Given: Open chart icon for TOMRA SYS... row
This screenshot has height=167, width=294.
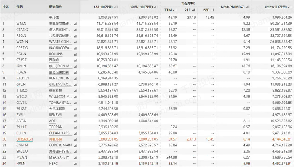Looking at the screenshot, I should coord(76,103).
